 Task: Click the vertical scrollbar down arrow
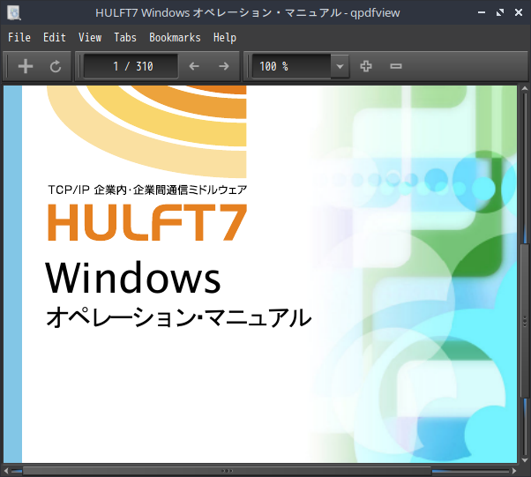tap(525, 459)
